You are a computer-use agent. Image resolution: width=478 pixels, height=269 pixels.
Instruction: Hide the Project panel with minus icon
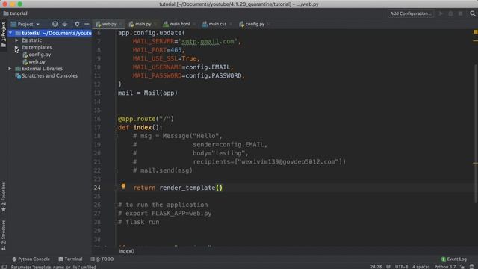click(x=87, y=24)
